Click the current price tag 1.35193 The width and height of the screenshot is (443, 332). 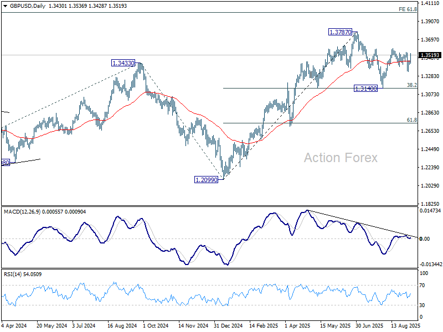click(430, 55)
